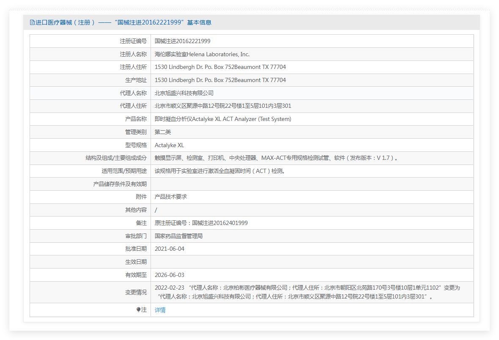Click the bulb icon next to 注
This screenshot has width=499, height=340.
pos(138,310)
